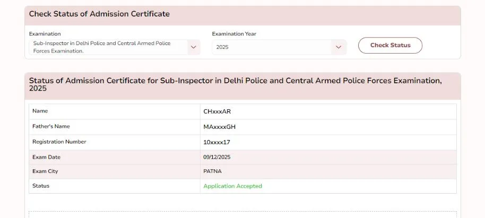485x218 pixels.
Task: Click the 'Father's Name' row label
Action: pos(51,126)
